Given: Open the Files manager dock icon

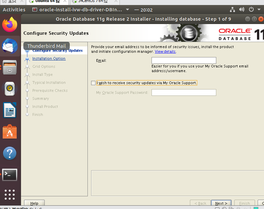Looking at the screenshot, I should [x=10, y=67].
